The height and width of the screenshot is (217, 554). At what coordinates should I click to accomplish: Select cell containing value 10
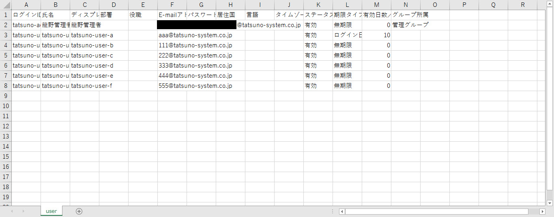(376, 35)
